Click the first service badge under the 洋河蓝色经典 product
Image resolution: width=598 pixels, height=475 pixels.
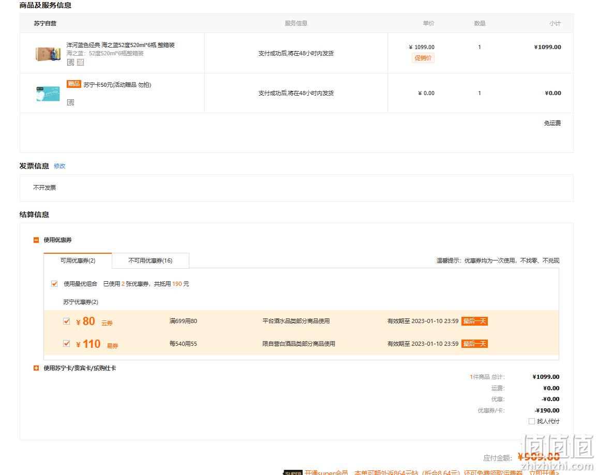point(70,63)
